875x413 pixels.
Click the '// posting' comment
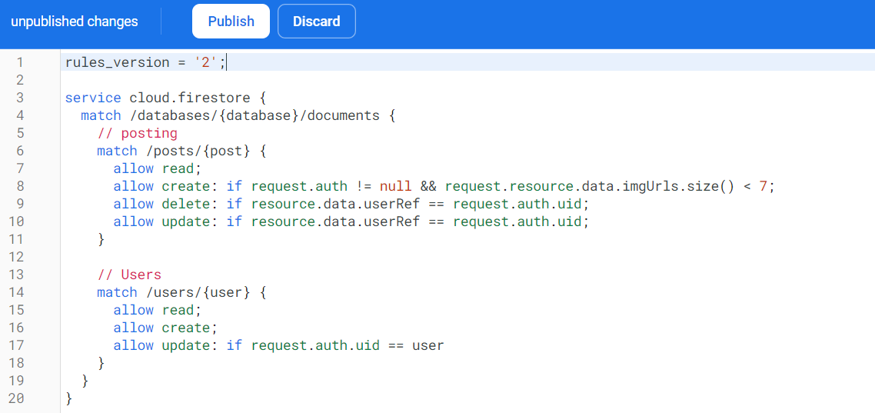click(x=138, y=134)
